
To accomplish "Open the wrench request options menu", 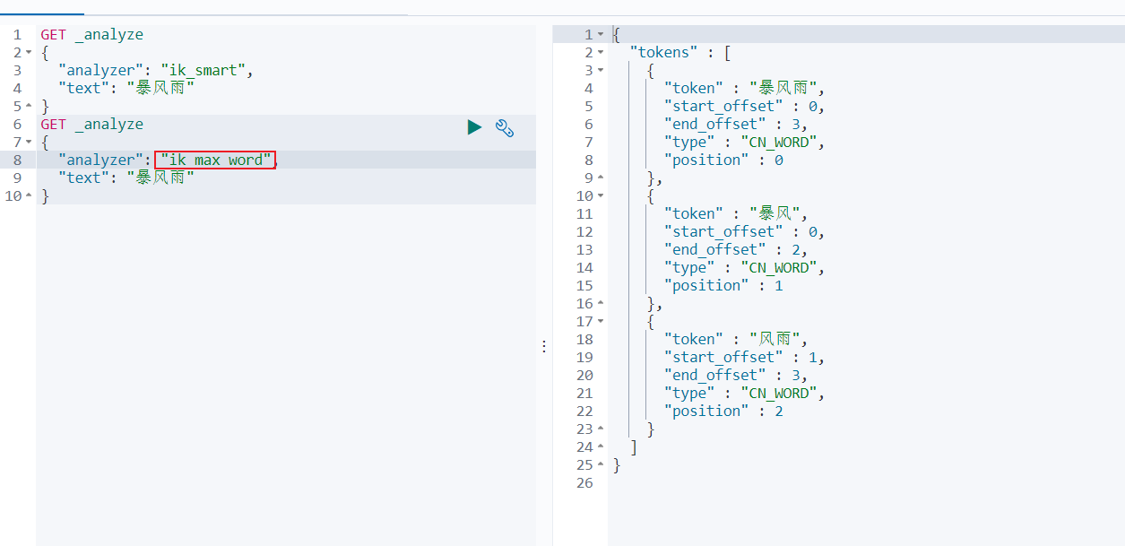I will (505, 128).
